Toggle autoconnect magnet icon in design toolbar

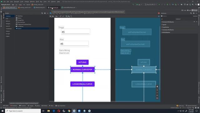coord(53,16)
